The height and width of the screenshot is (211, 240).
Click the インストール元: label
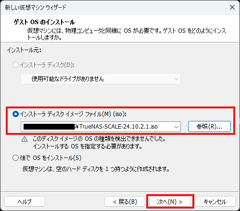pyautogui.click(x=24, y=50)
